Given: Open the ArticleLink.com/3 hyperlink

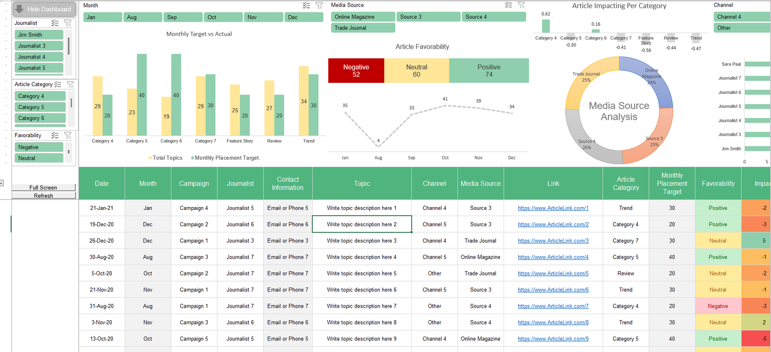Looking at the screenshot, I should pos(553,241).
